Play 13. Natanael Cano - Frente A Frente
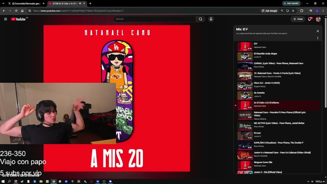 point(278,76)
